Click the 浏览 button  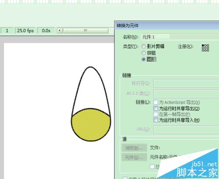point(134,148)
